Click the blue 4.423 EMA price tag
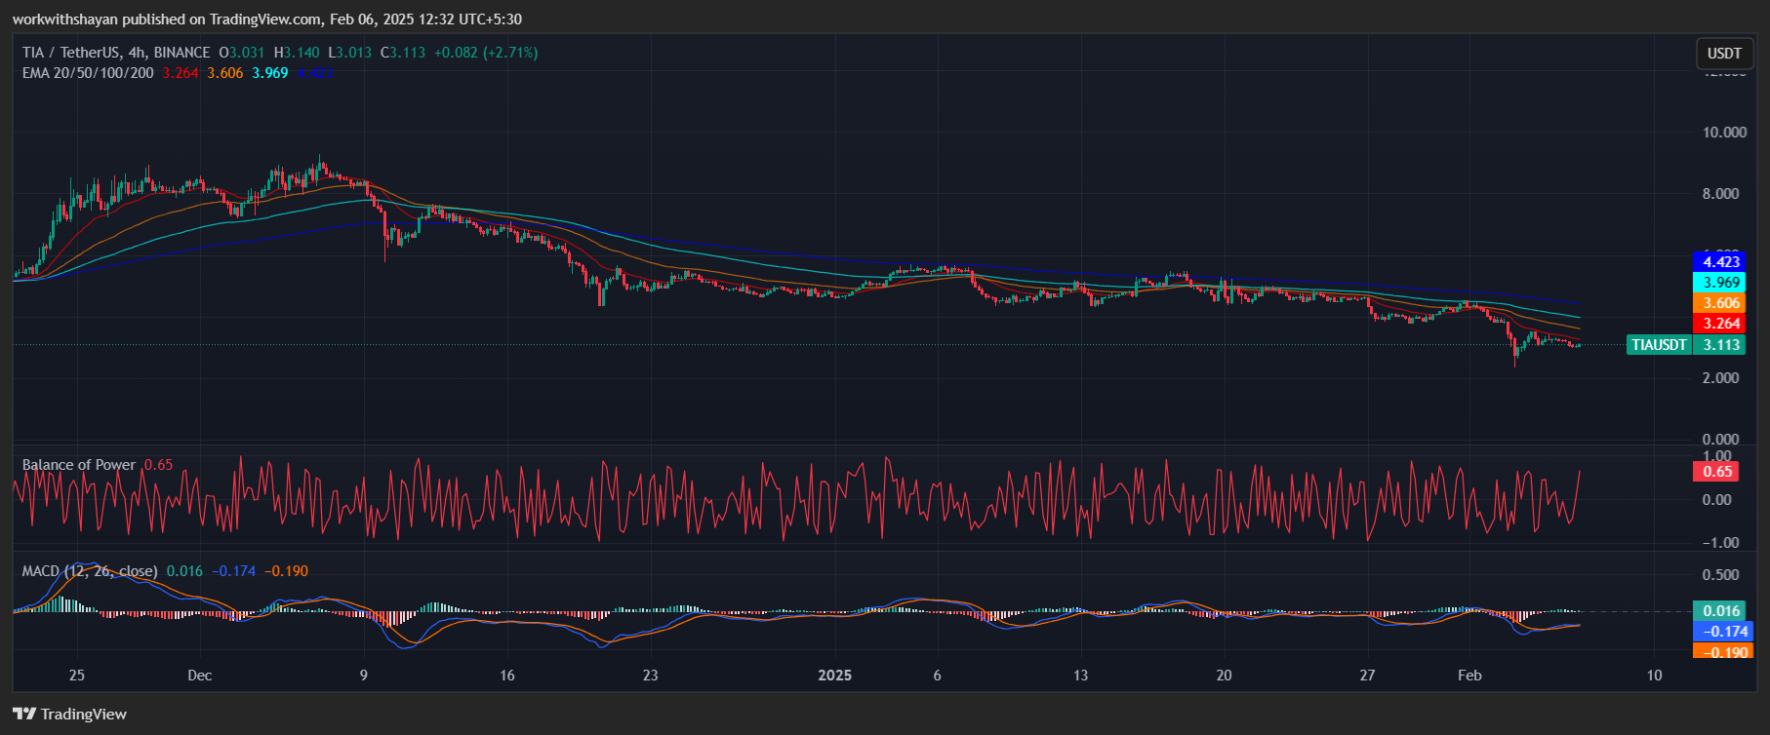This screenshot has height=735, width=1770. pyautogui.click(x=1721, y=261)
